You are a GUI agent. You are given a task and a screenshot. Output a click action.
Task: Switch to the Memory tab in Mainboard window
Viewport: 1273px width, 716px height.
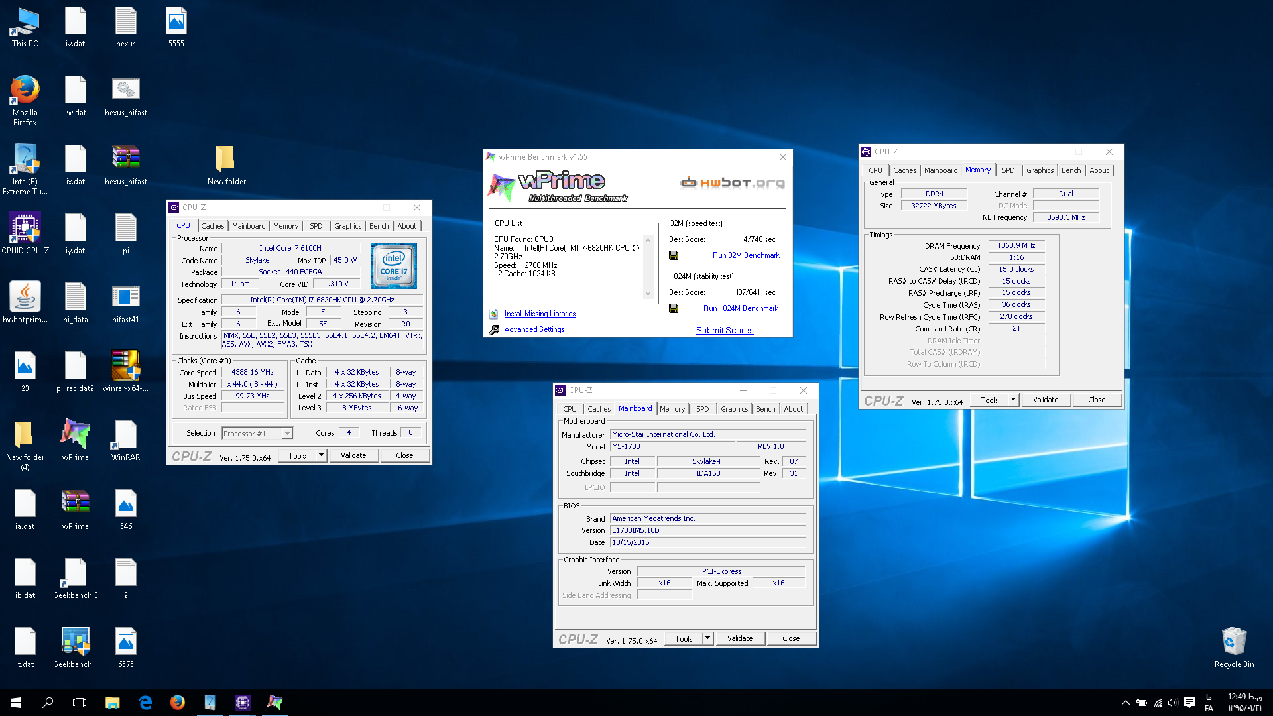click(672, 409)
